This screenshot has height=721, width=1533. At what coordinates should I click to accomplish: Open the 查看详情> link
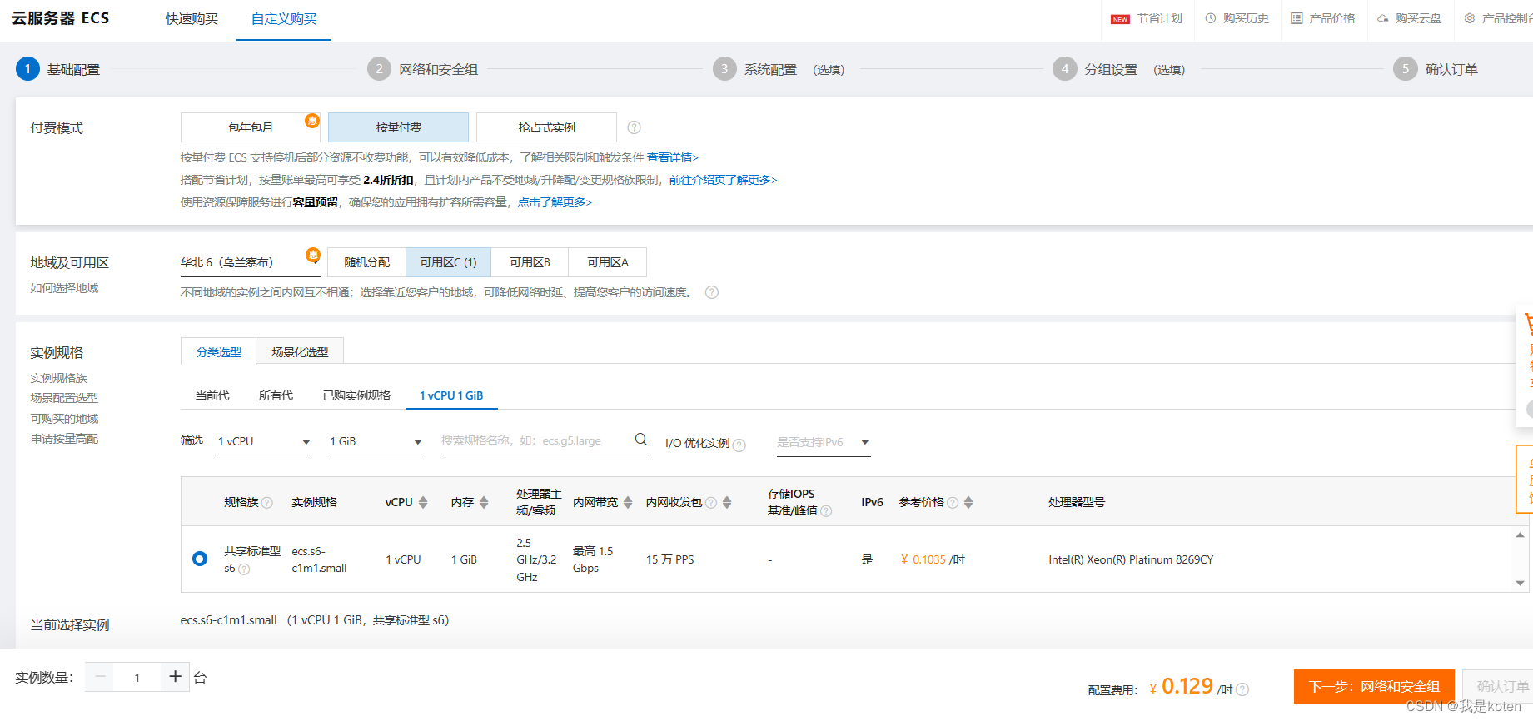pyautogui.click(x=673, y=157)
